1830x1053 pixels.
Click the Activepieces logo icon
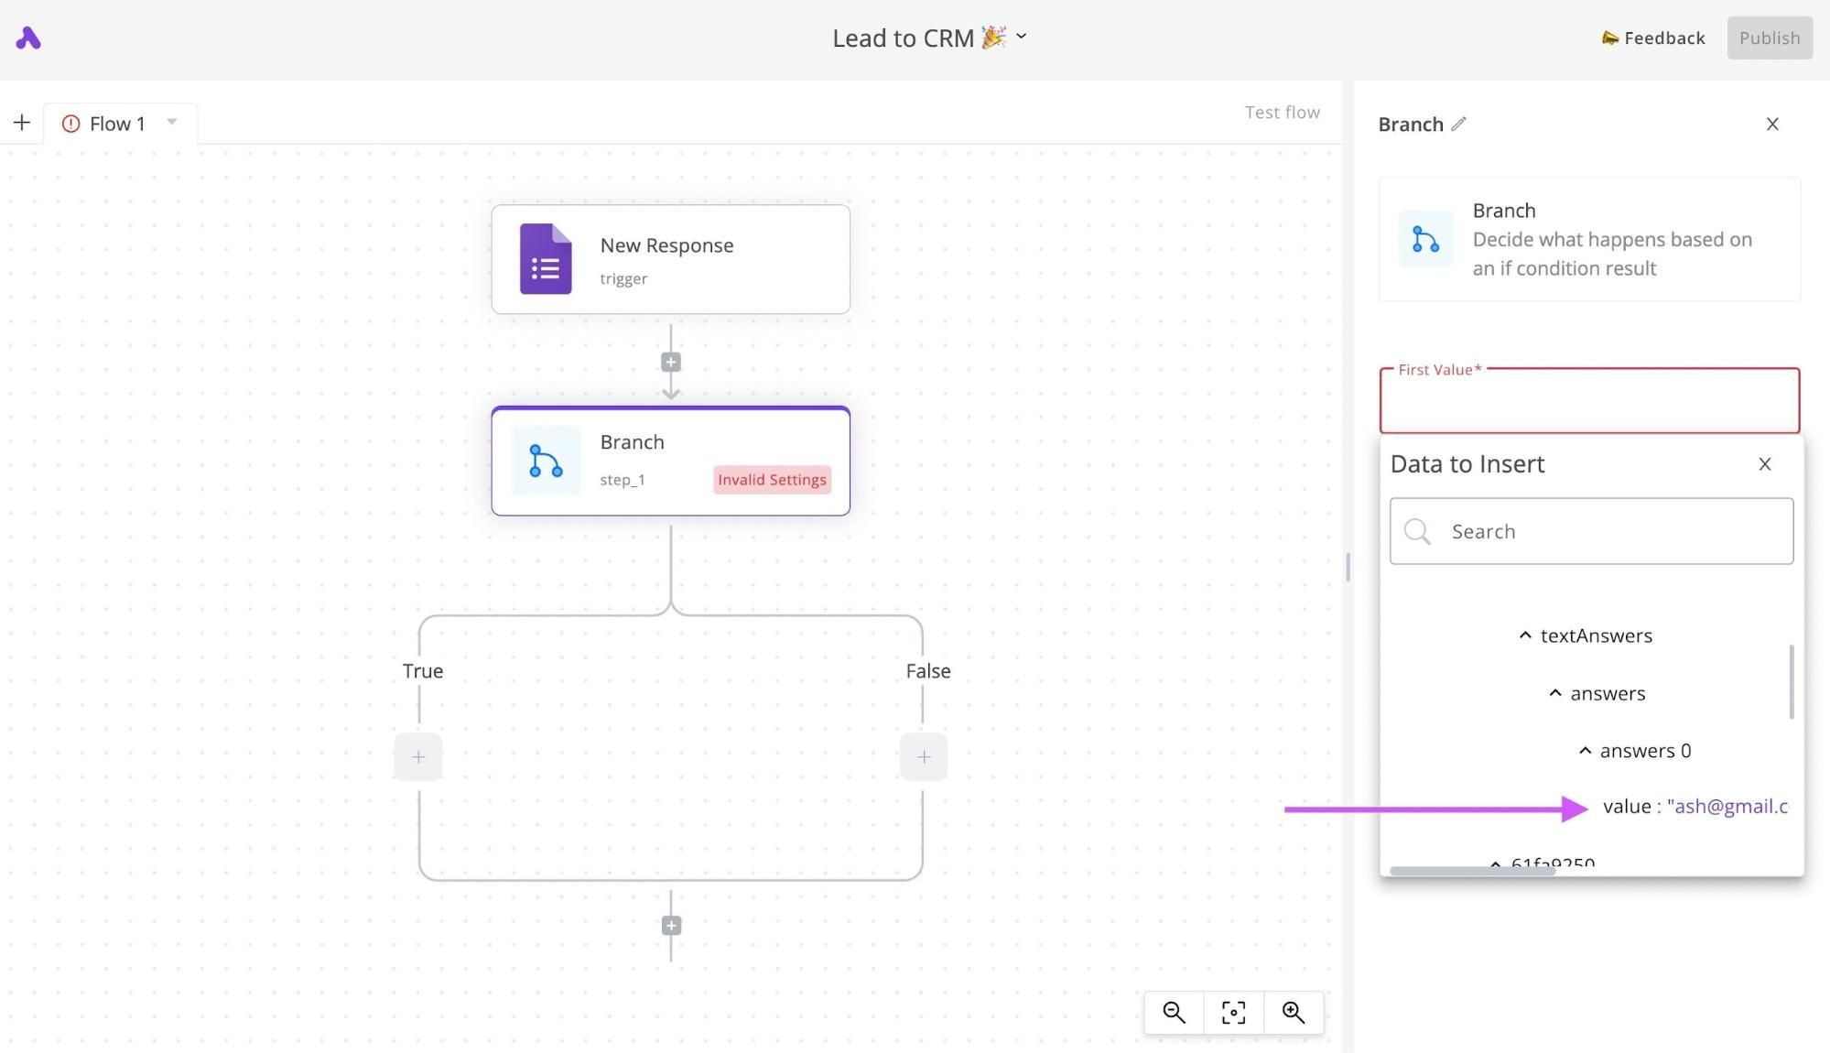28,38
